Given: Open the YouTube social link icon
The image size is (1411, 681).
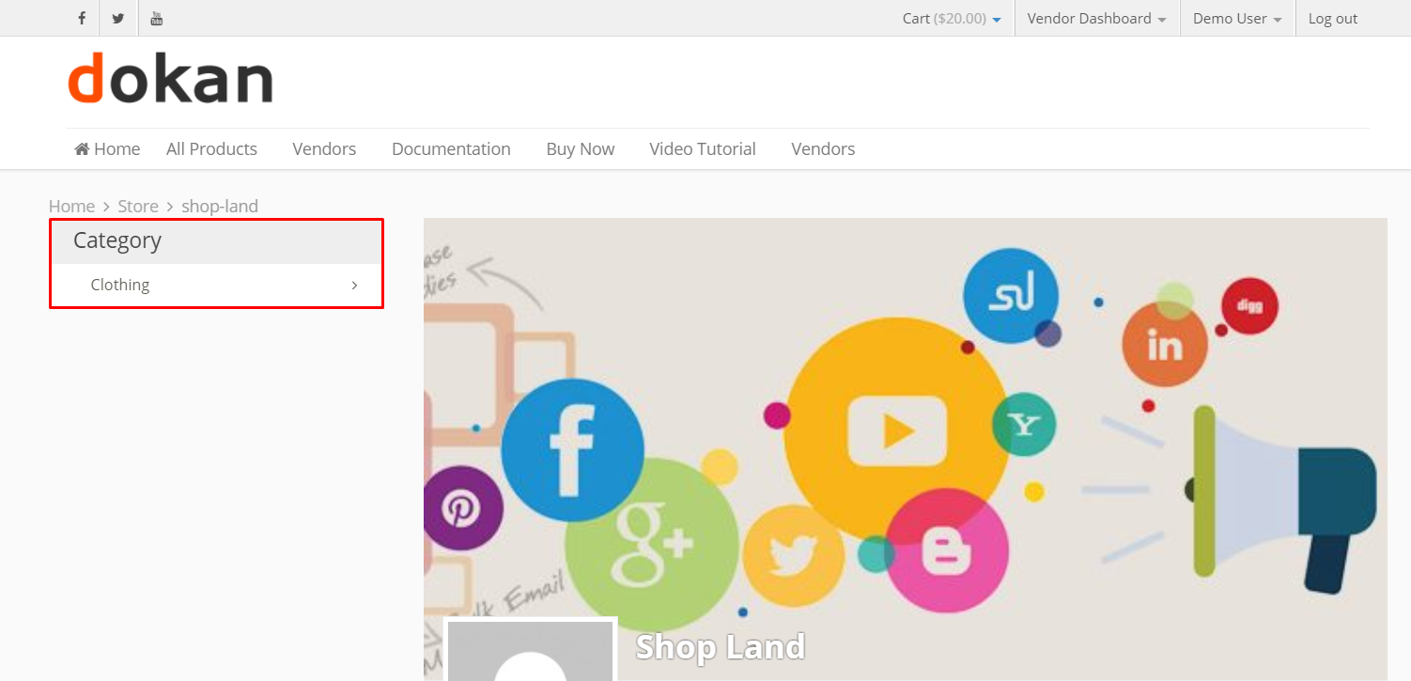Looking at the screenshot, I should coord(157,19).
